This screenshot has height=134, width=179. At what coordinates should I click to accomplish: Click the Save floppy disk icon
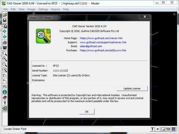pos(5,20)
